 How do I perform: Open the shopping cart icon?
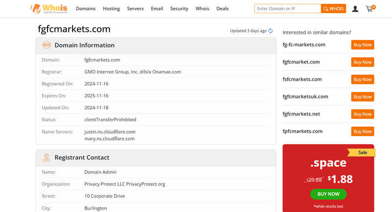pos(370,9)
